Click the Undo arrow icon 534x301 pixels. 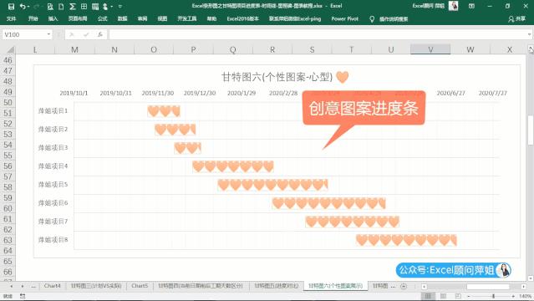coord(23,6)
